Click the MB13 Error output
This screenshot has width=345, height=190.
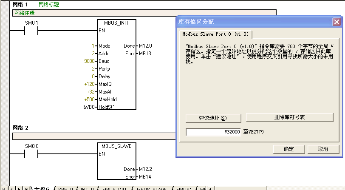(x=145, y=54)
